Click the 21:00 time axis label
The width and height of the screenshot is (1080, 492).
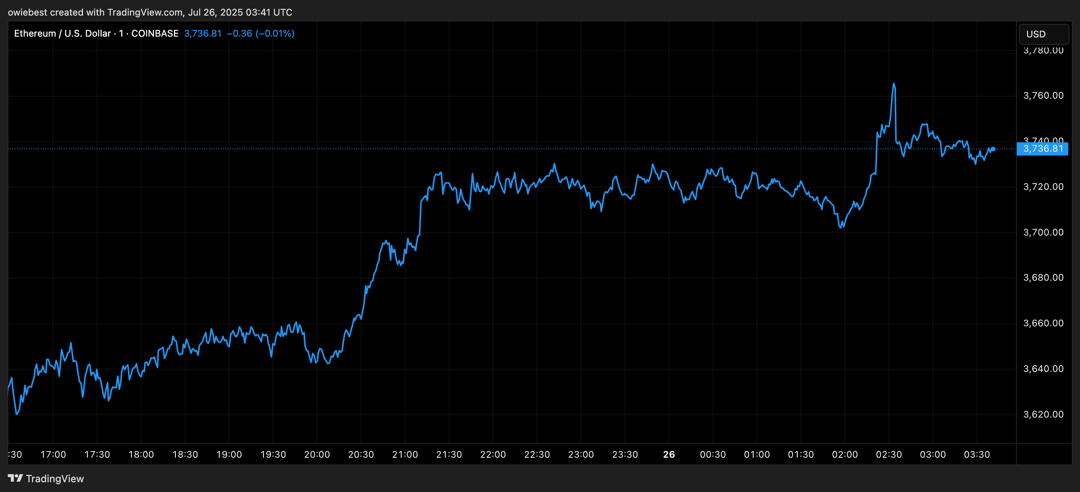click(405, 454)
